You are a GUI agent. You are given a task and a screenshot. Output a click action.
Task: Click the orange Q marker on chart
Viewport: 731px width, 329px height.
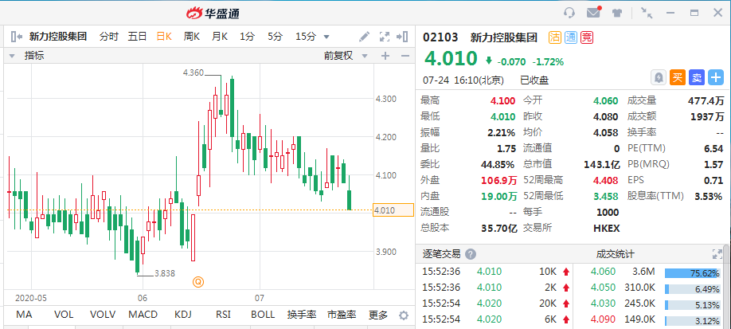(x=198, y=281)
